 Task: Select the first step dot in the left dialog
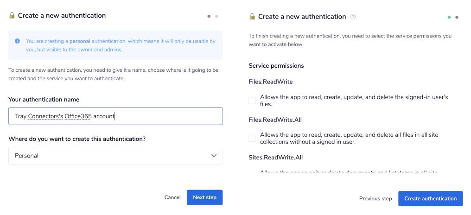pos(209,16)
